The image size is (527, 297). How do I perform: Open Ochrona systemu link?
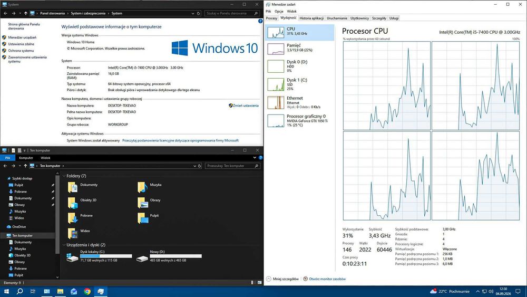21,51
